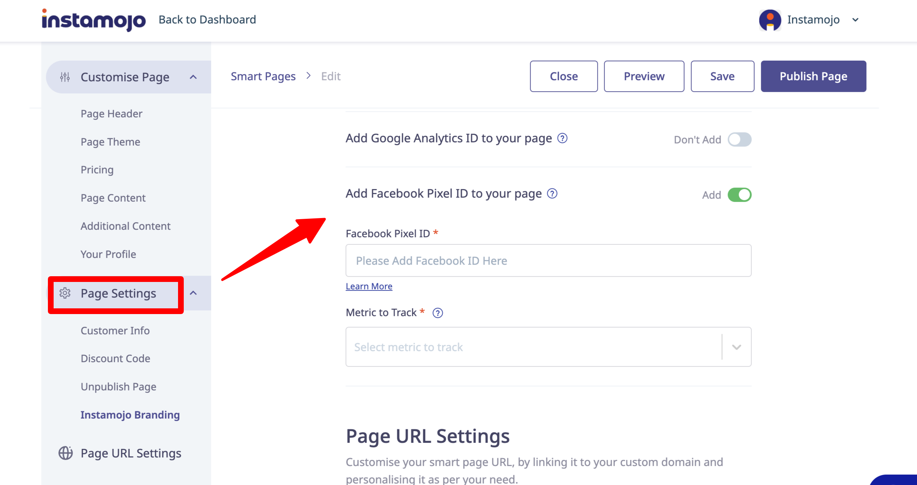Click the Save button
This screenshot has width=917, height=485.
tap(723, 76)
